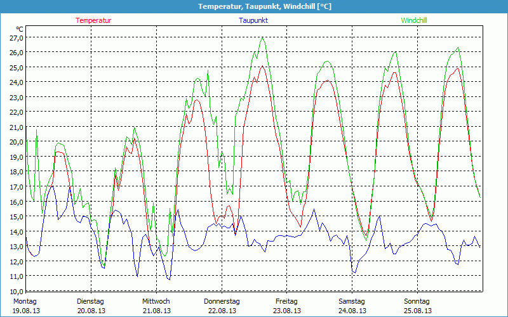This screenshot has height=317, width=508.
Task: Click the 13,0 axis value
Action: pos(16,246)
